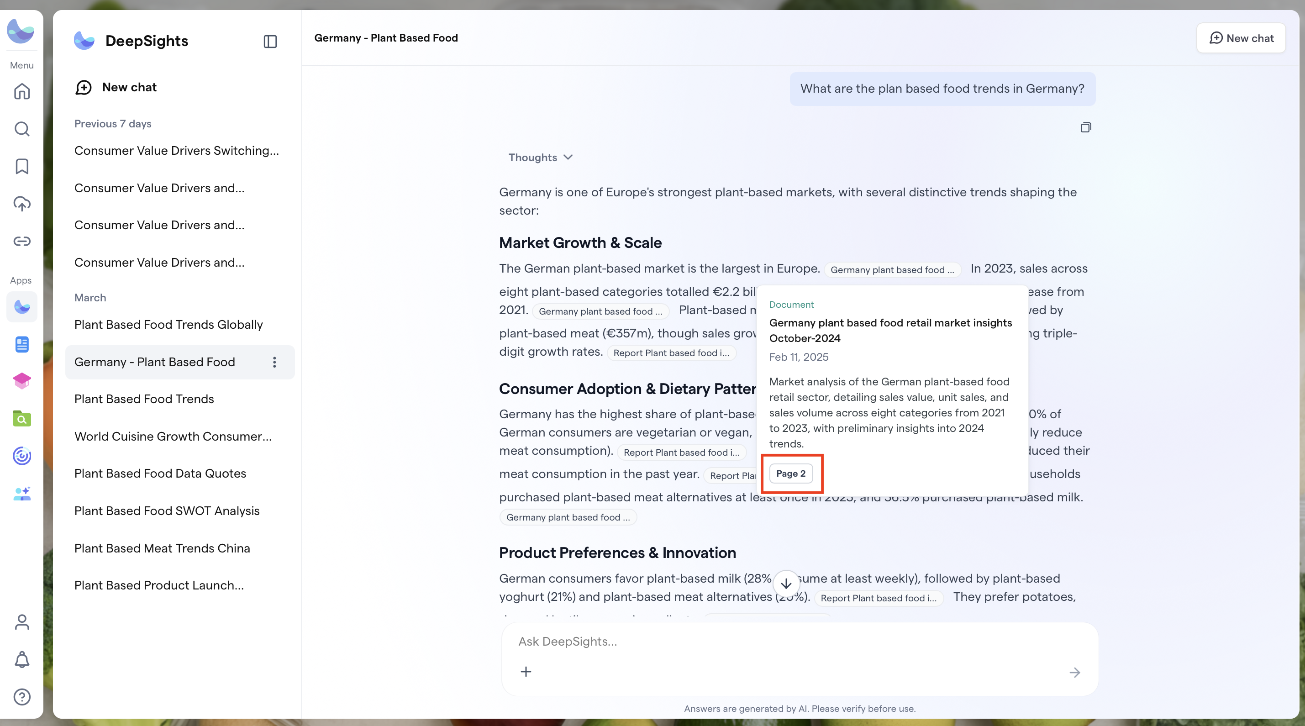This screenshot has height=726, width=1305.
Task: Click the Report citation after 'digit growth rates'
Action: (x=671, y=352)
